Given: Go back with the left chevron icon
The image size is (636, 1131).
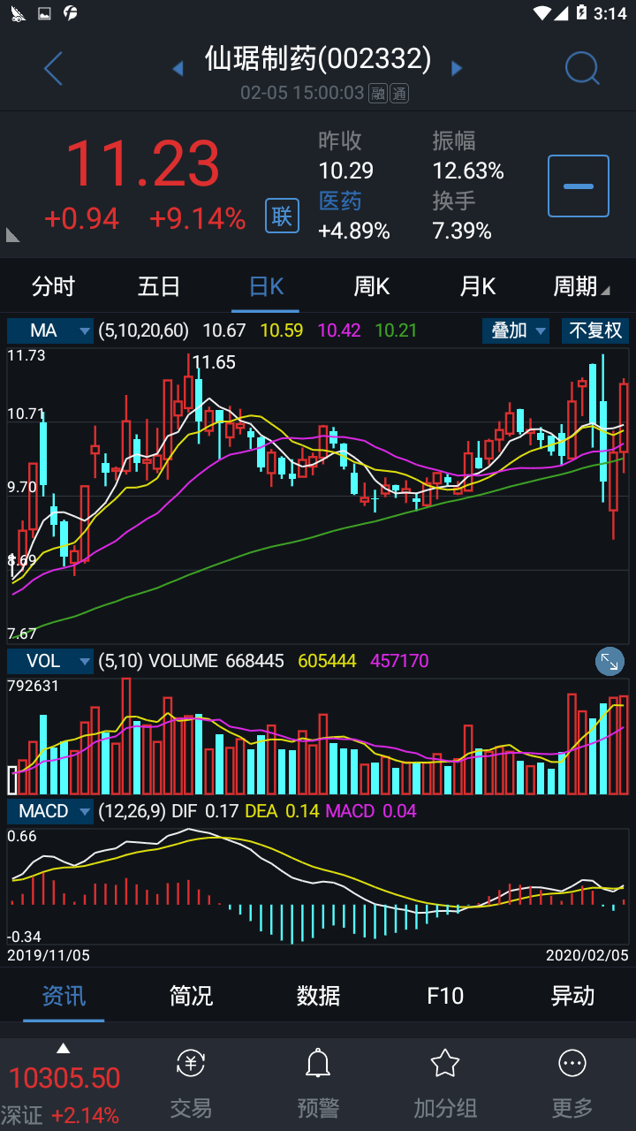Looking at the screenshot, I should 53,68.
